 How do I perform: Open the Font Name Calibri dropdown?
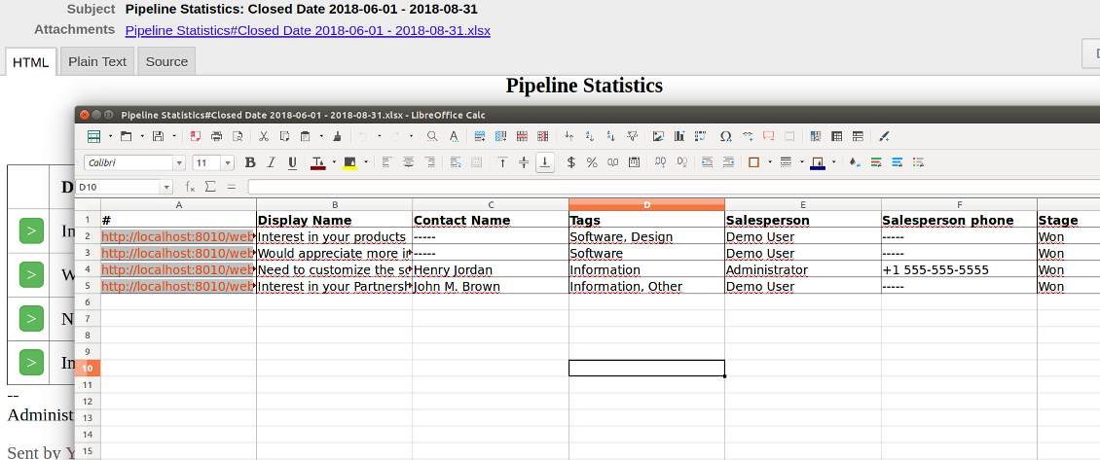tap(179, 162)
